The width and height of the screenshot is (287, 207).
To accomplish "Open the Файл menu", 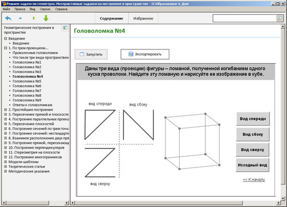I will [x=6, y=9].
